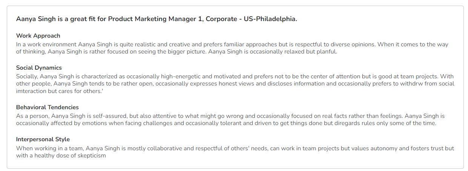Click the word "planful" in Work Approach
Image resolution: width=468 pixels, height=171 pixels.
tap(326, 52)
